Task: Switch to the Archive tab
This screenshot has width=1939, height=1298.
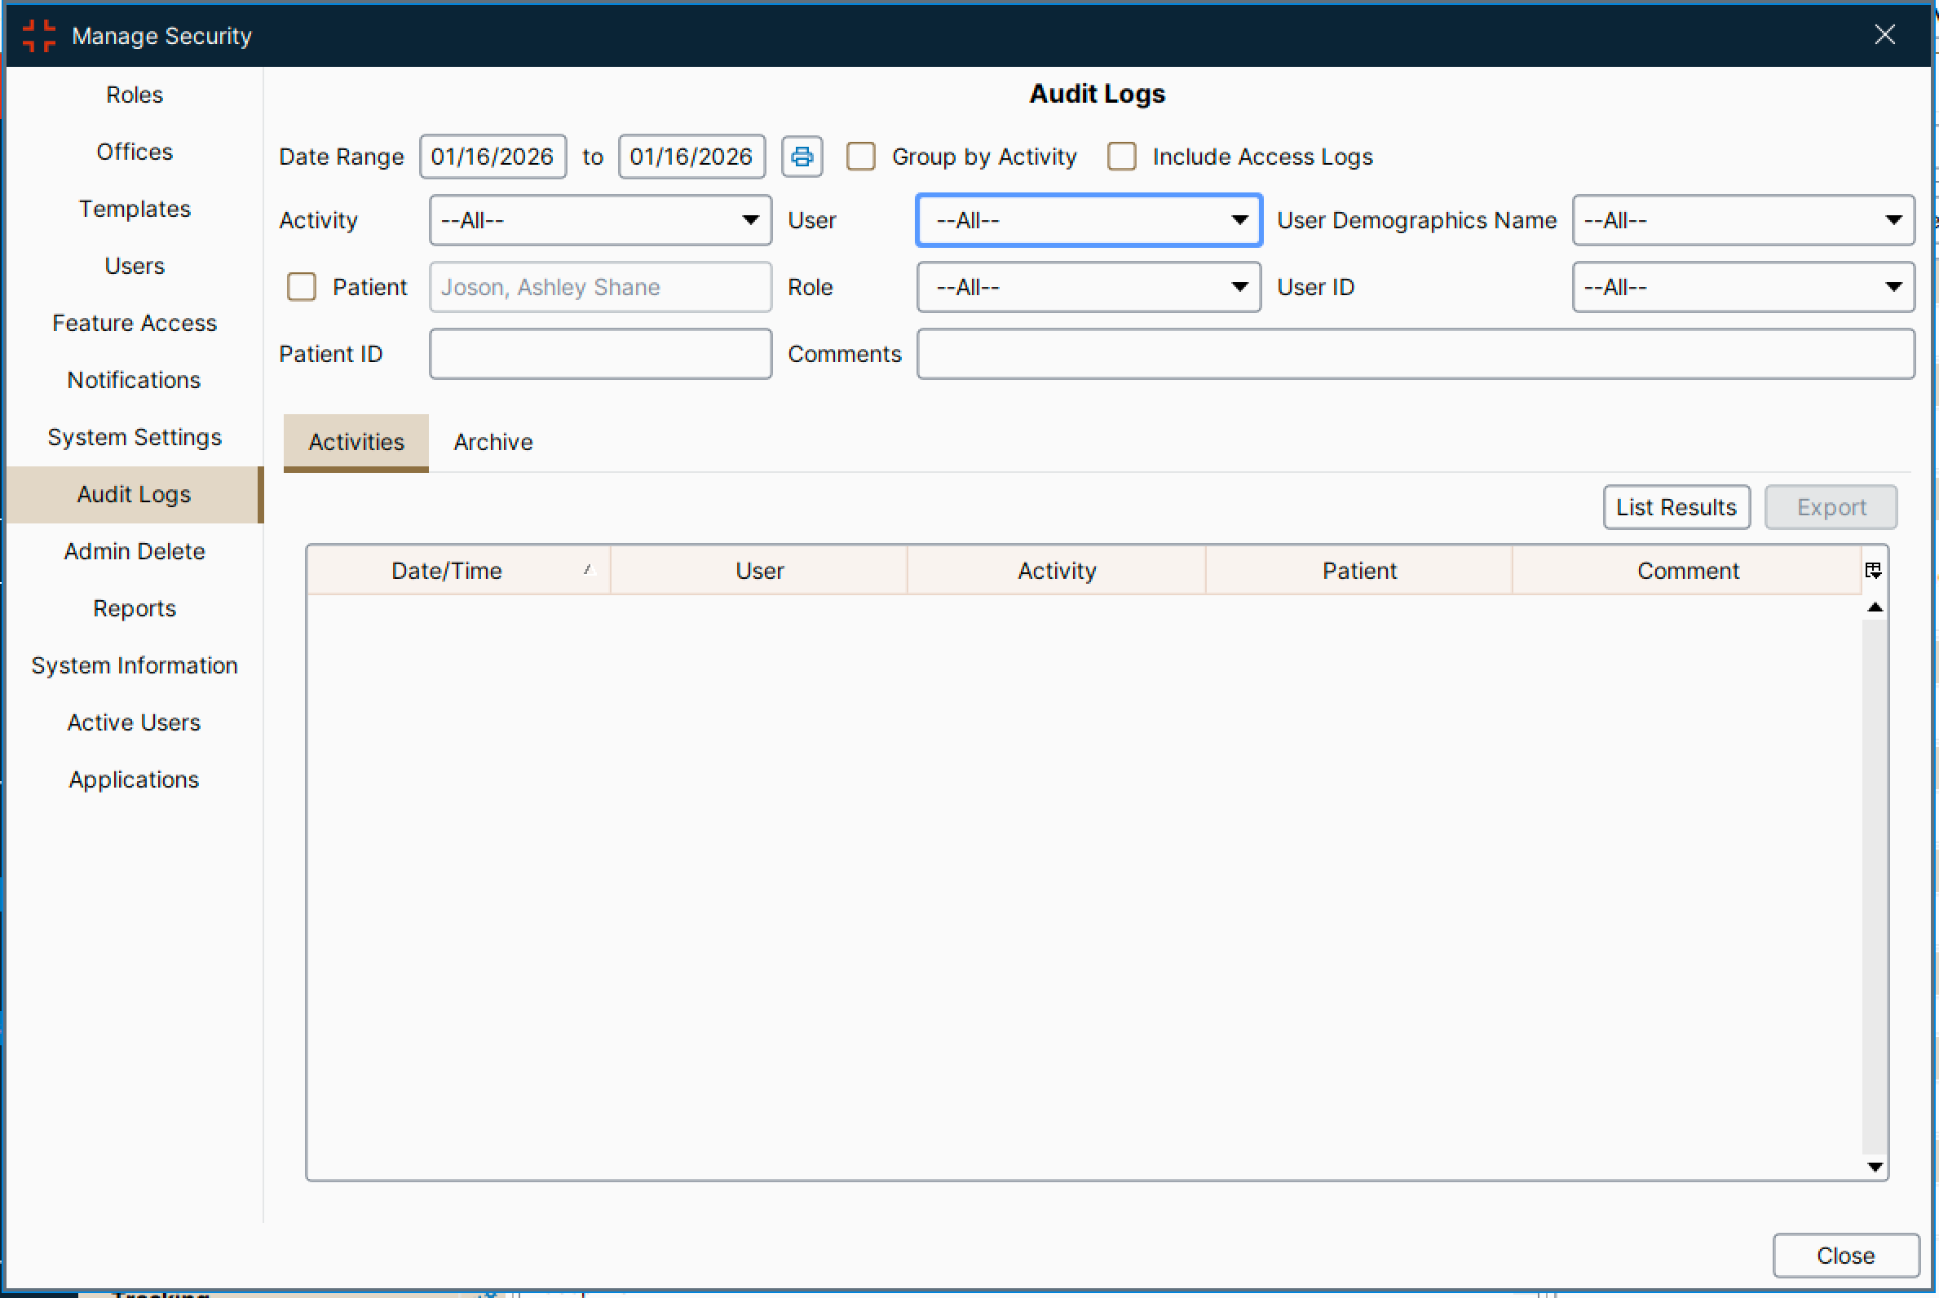Action: 492,442
